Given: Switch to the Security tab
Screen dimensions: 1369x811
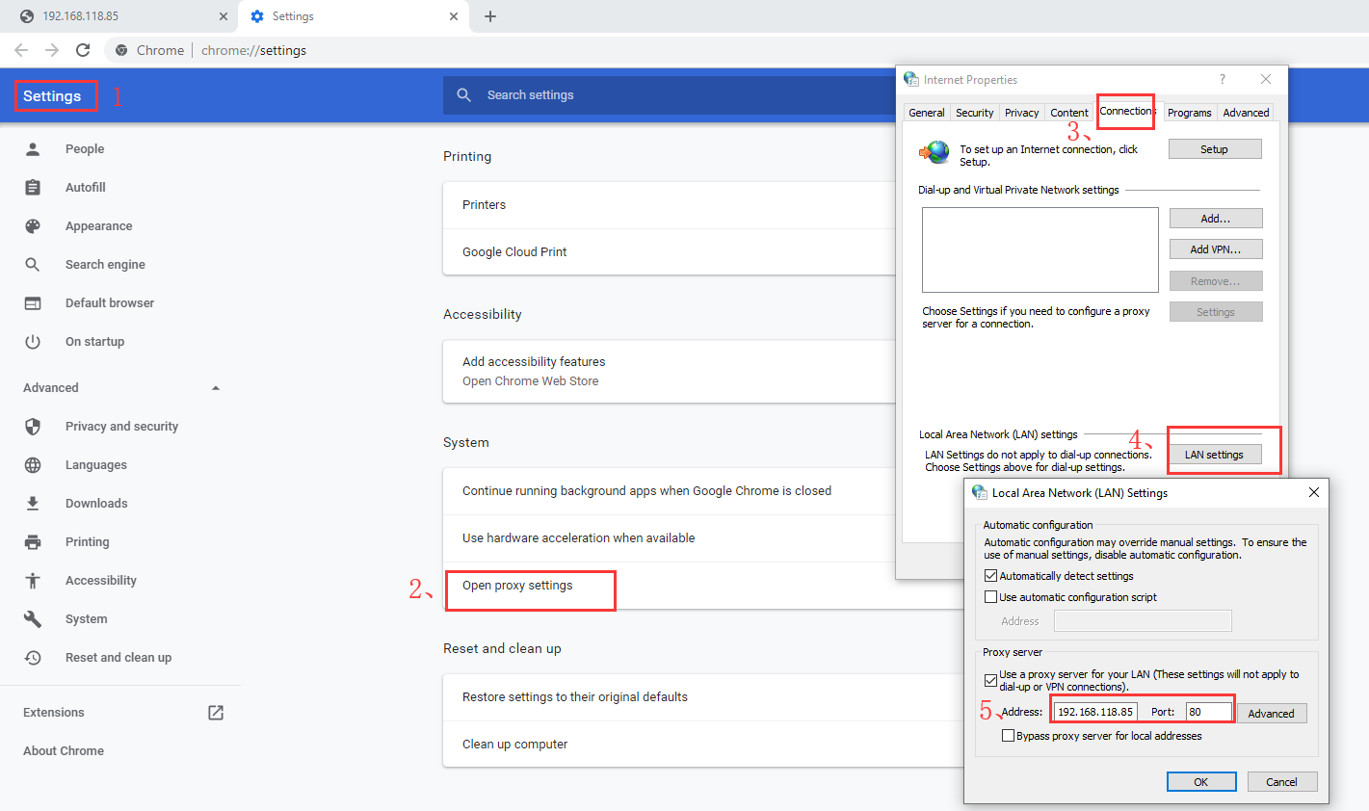Looking at the screenshot, I should pos(974,113).
